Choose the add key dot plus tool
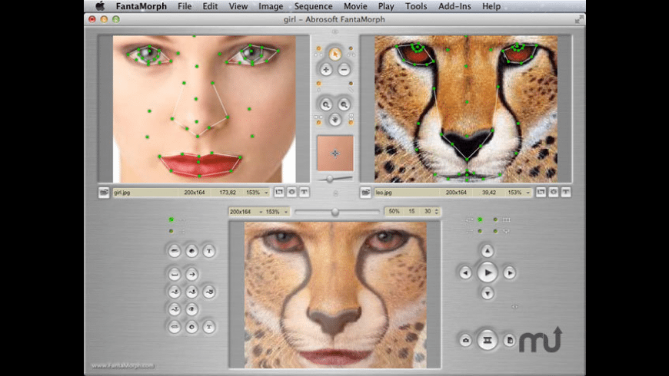 [x=326, y=69]
